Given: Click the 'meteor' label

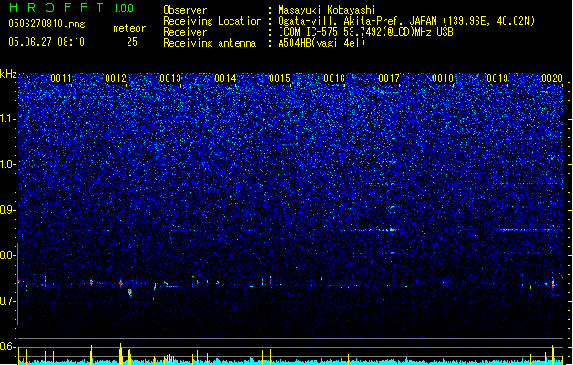Looking at the screenshot, I should (129, 28).
